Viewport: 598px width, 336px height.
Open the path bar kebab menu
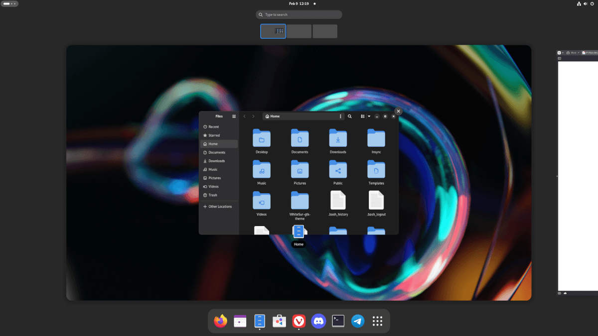click(x=340, y=116)
